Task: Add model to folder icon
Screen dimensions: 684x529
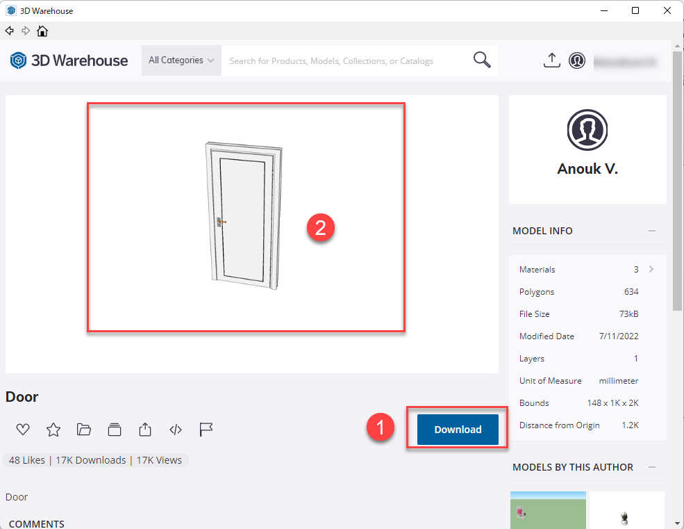Action: pyautogui.click(x=84, y=430)
